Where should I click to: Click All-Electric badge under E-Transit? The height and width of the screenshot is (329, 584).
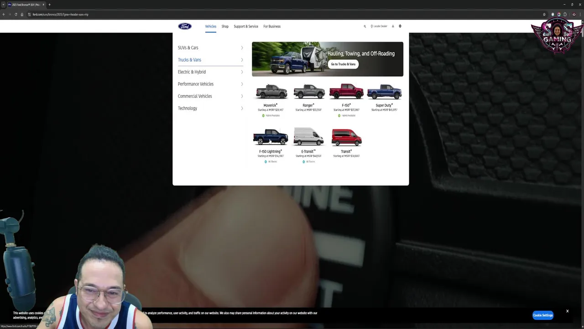pyautogui.click(x=308, y=162)
